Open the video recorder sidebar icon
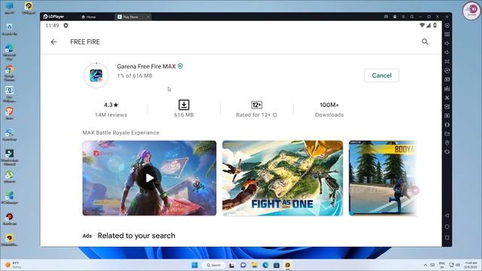The width and height of the screenshot is (482, 271). (447, 107)
